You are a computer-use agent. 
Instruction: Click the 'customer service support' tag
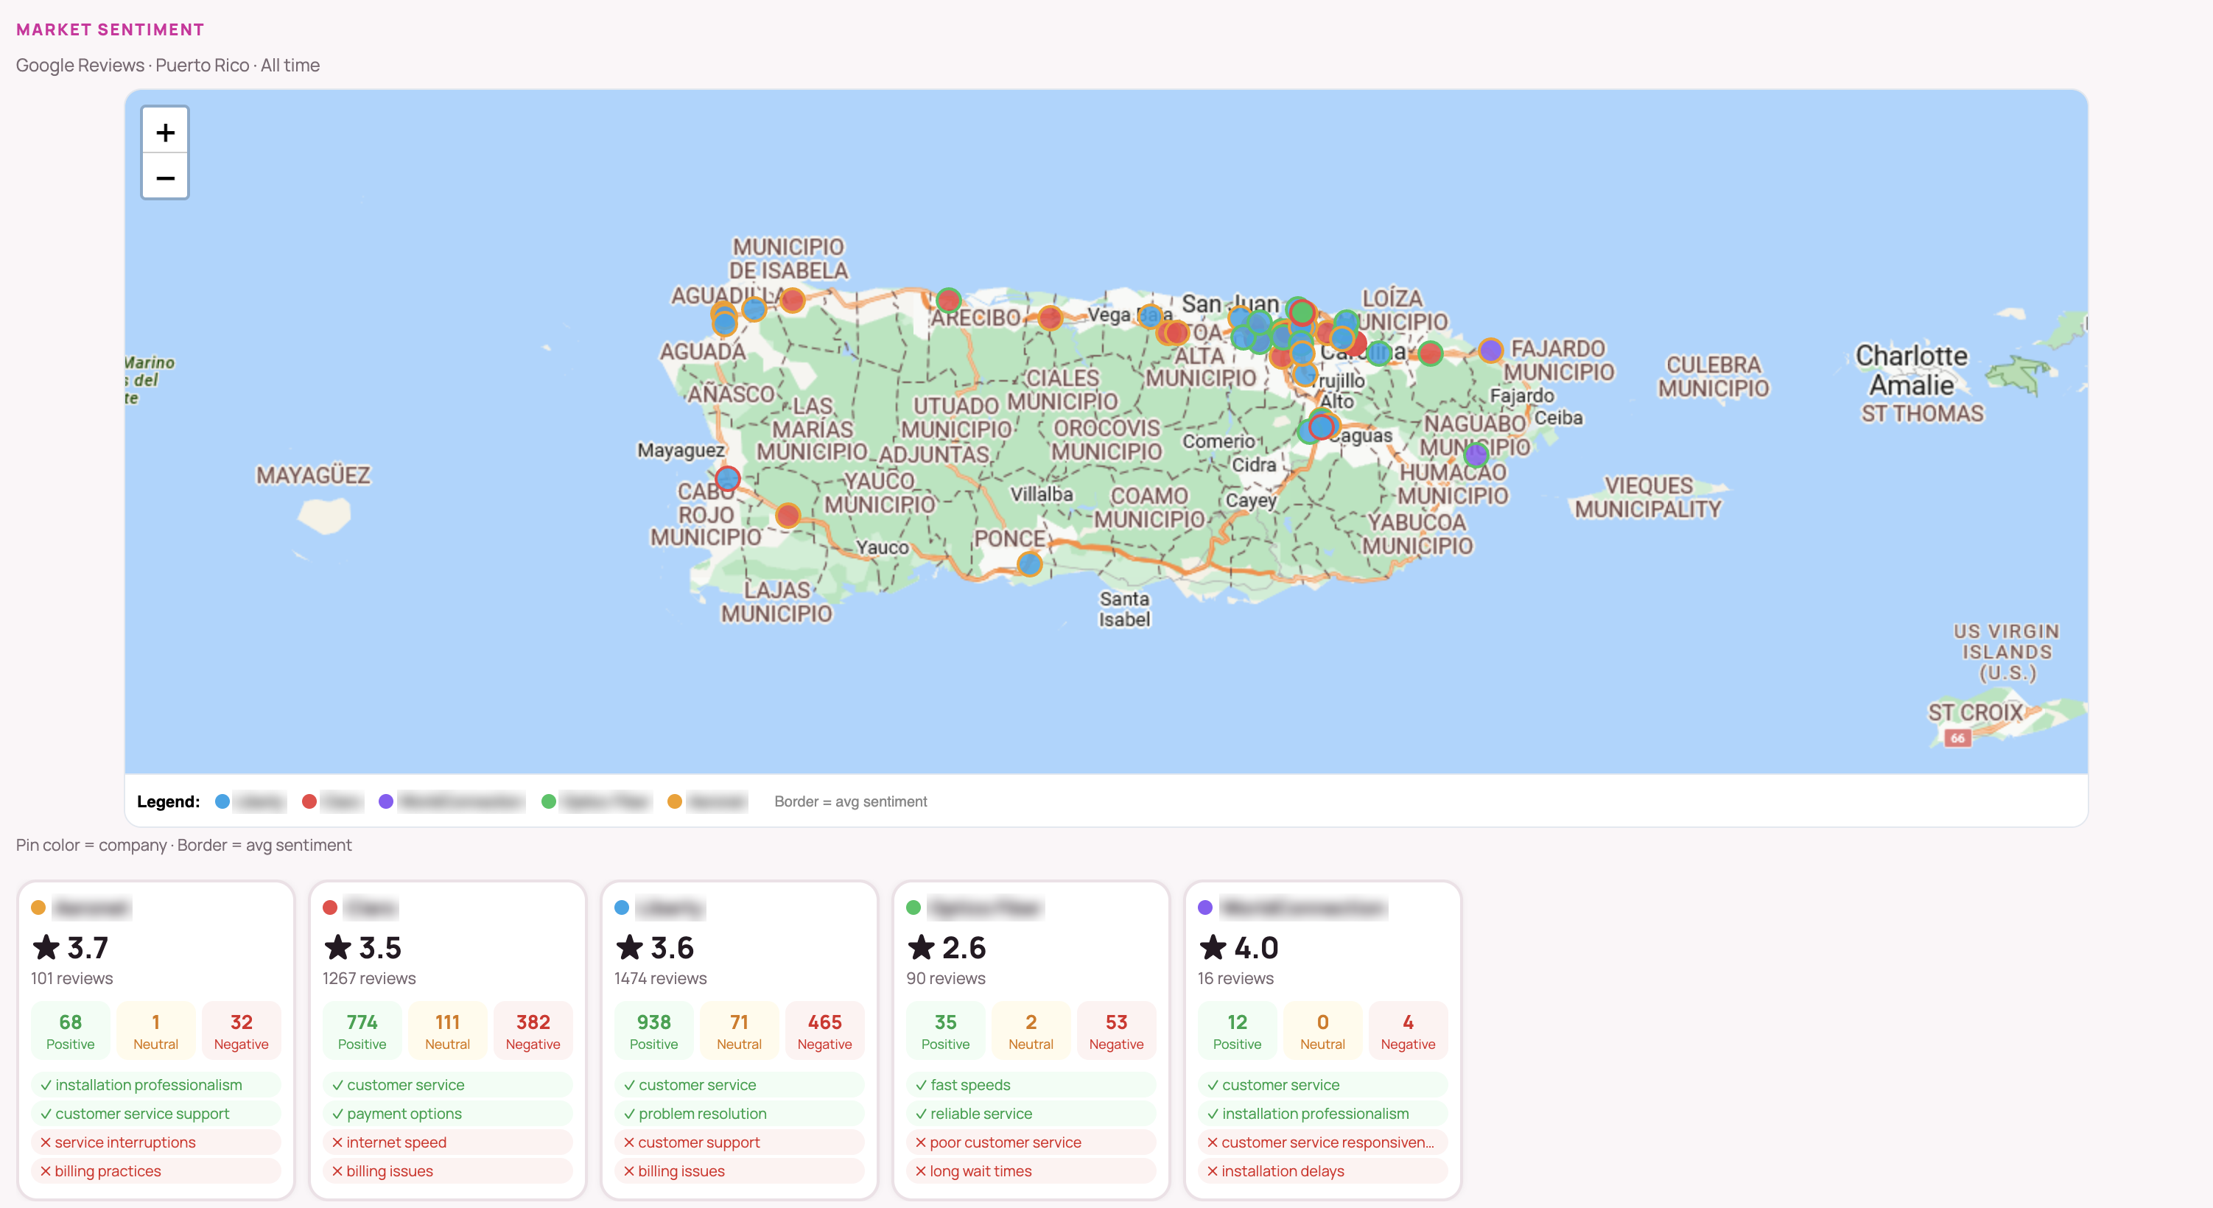click(x=155, y=1114)
